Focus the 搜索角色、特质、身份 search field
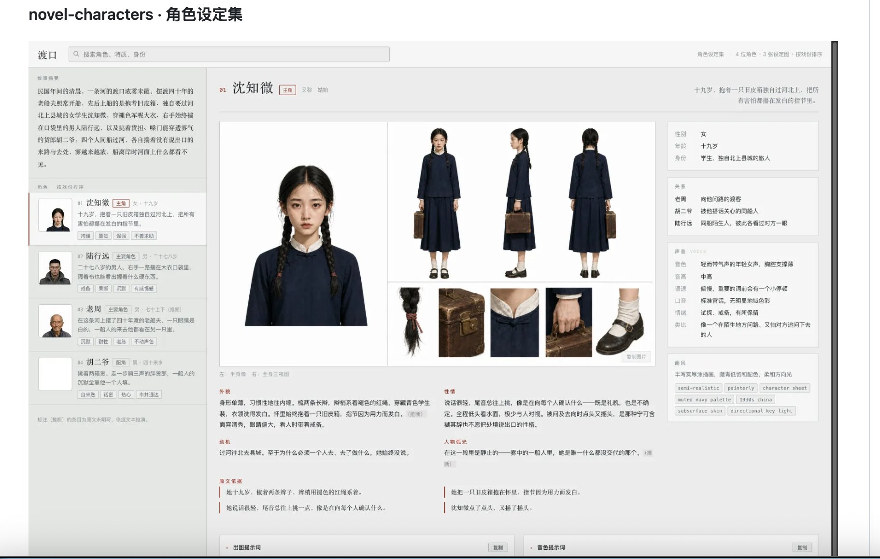880x559 pixels. coord(229,54)
